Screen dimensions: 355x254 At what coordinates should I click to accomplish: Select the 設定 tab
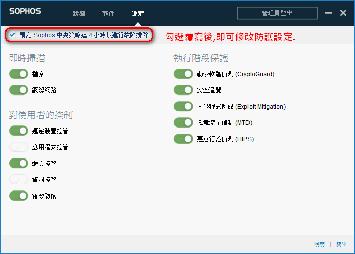pos(137,14)
